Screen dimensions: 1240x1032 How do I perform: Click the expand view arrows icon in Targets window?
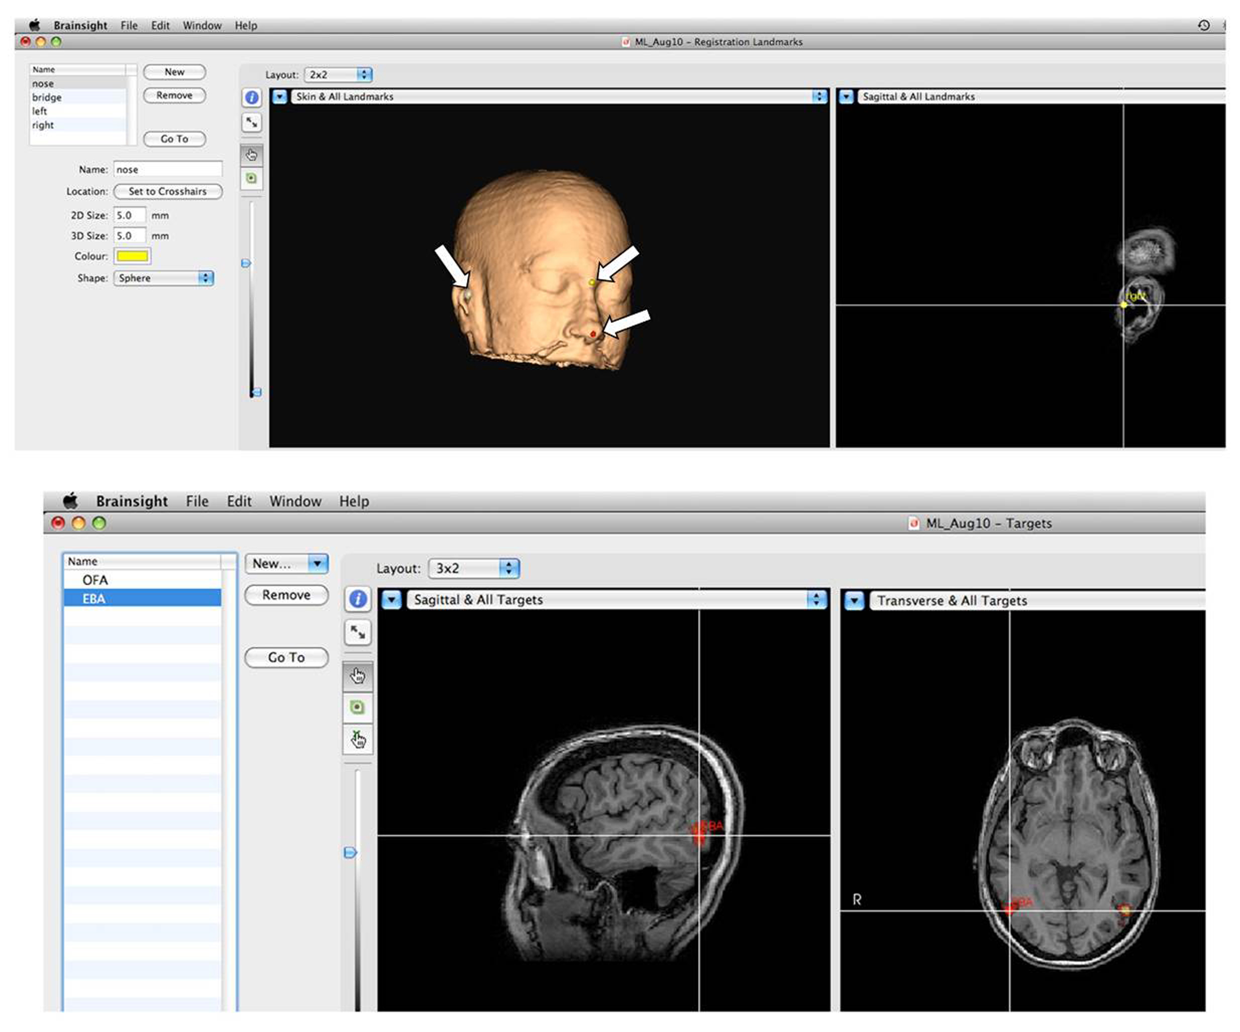[x=358, y=632]
